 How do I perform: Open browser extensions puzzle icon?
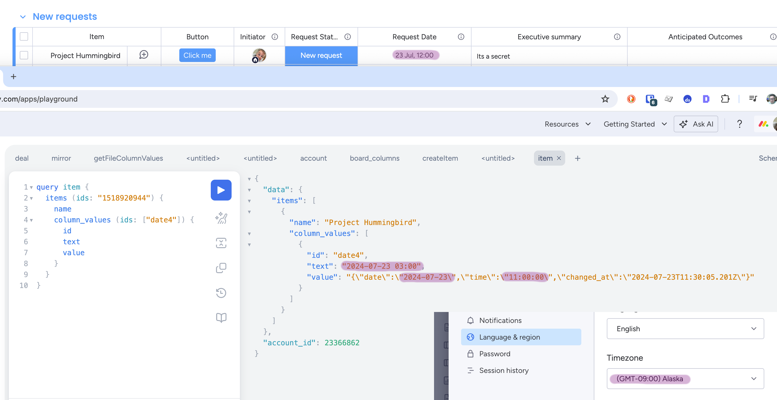click(x=725, y=99)
